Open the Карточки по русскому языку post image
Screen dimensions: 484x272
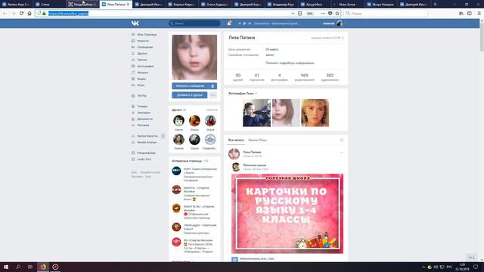pos(287,214)
